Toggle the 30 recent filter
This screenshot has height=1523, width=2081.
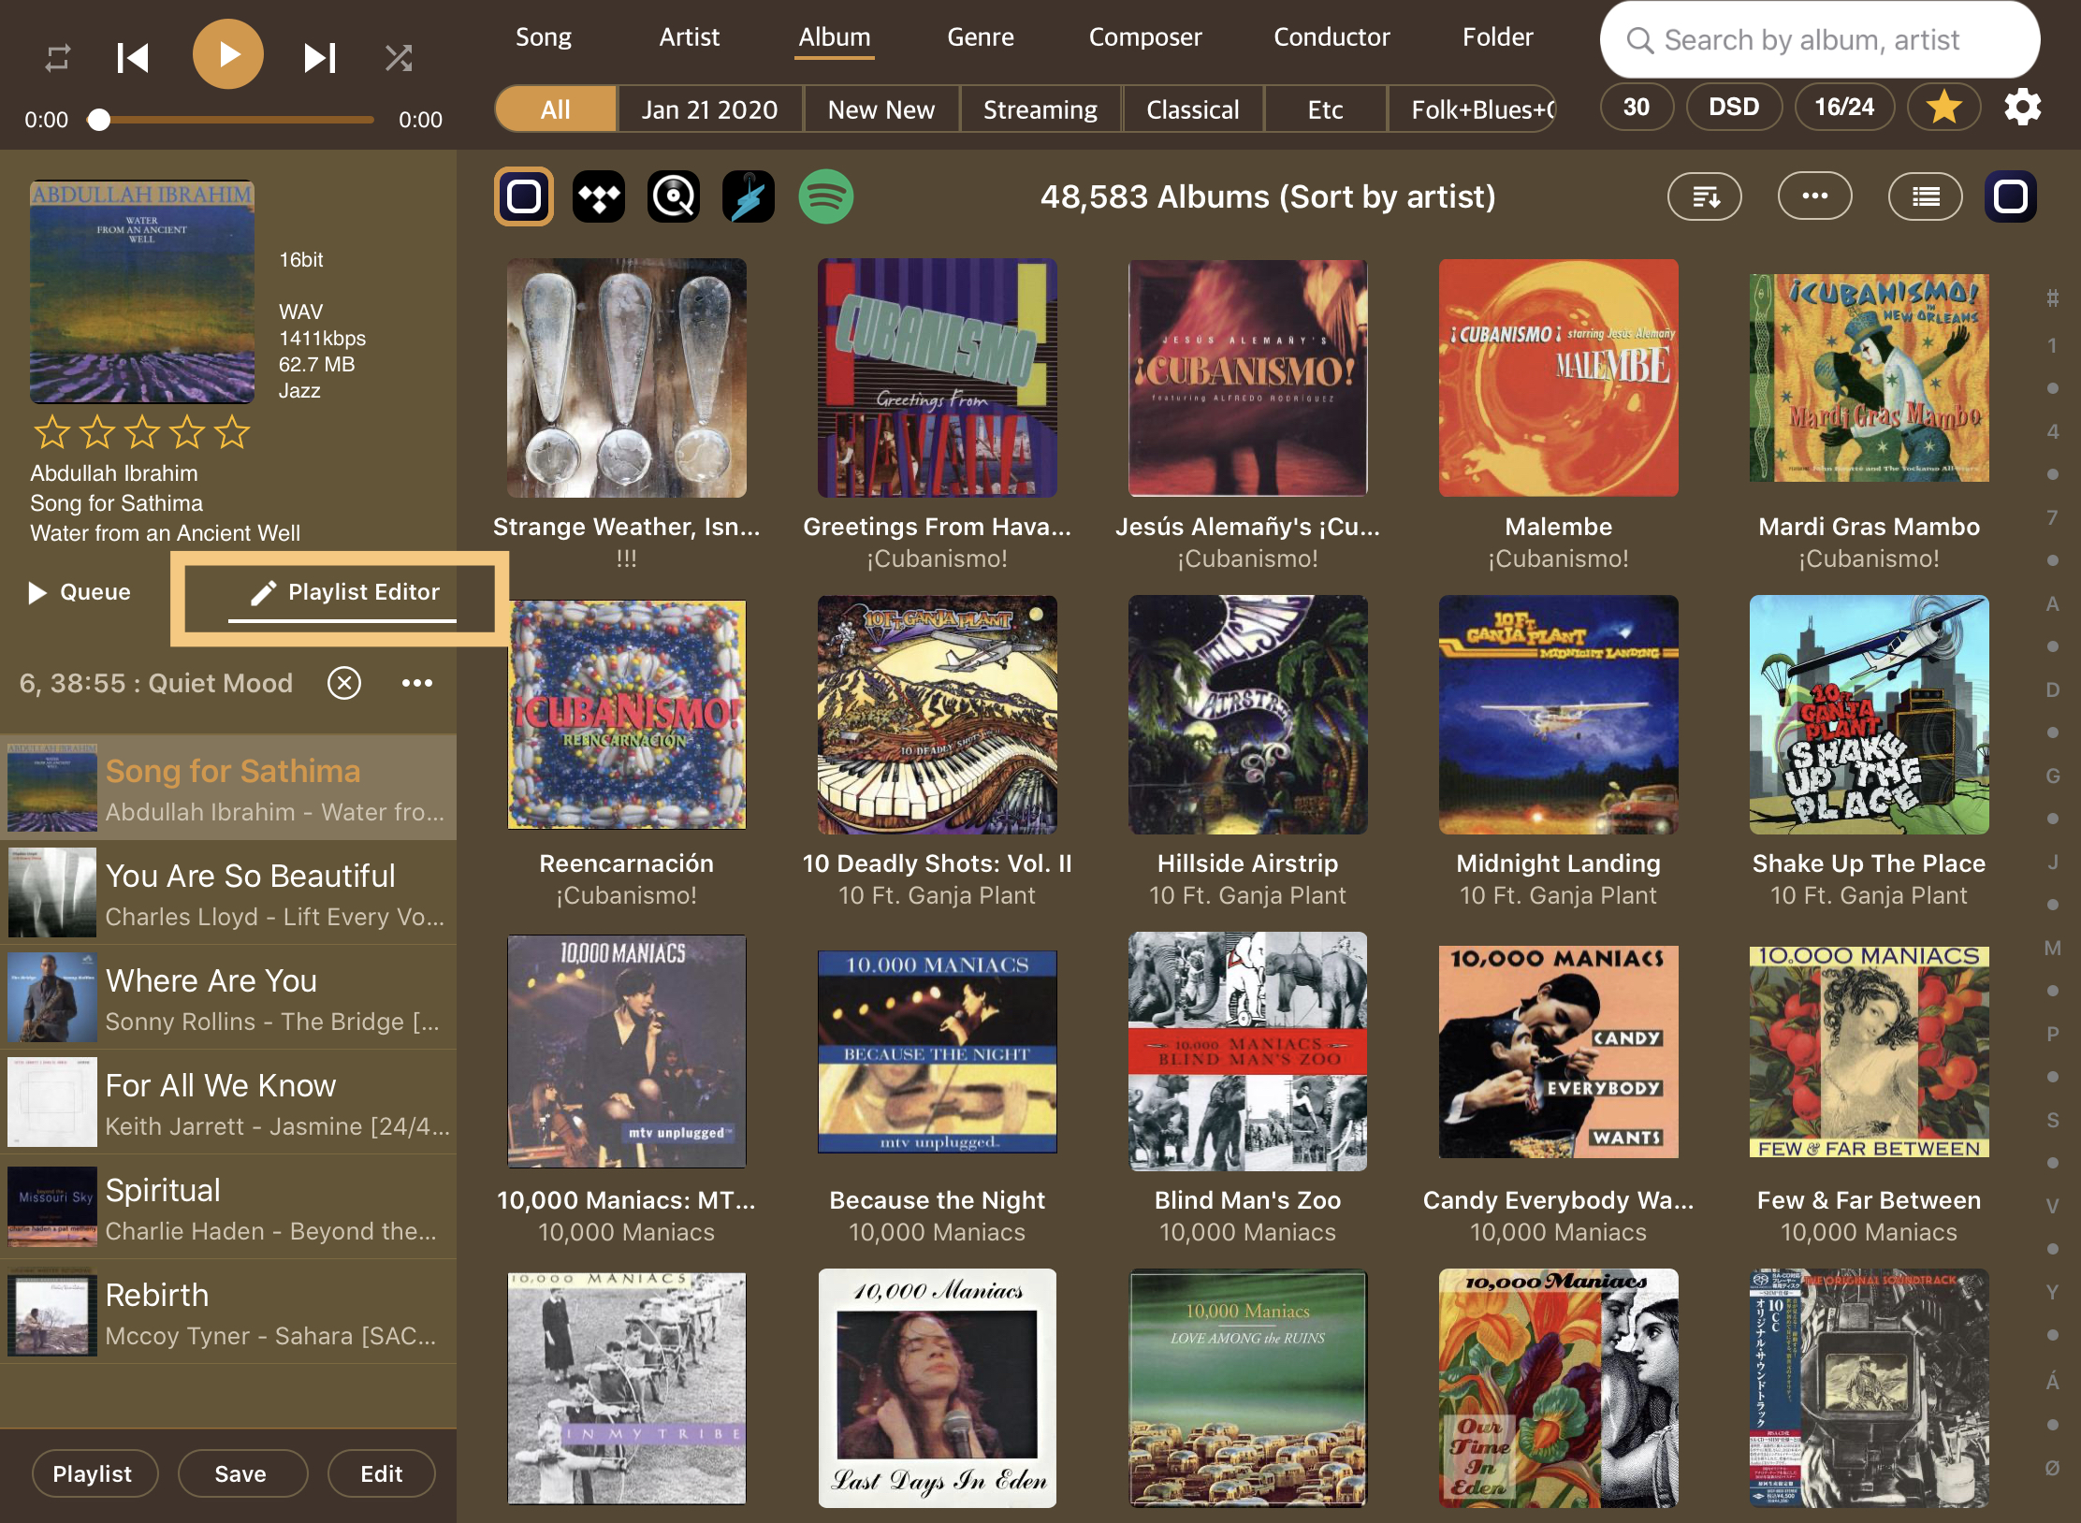pos(1636,107)
